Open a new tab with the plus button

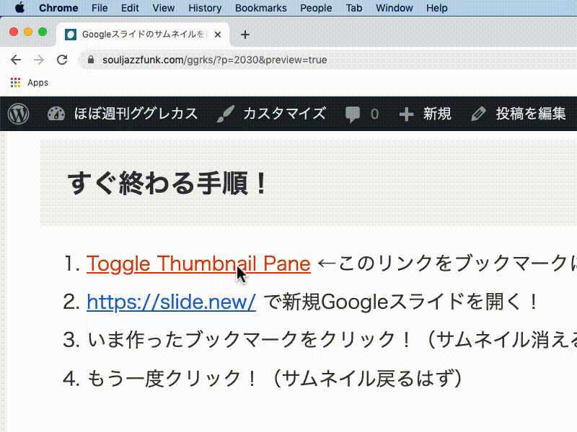tap(246, 34)
